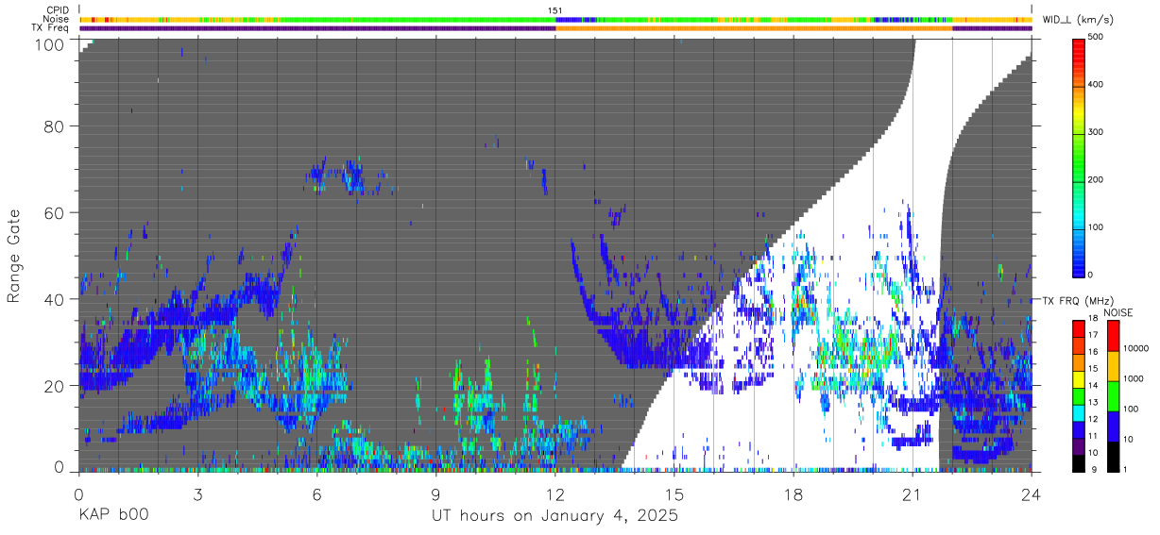Click the 60 tick on Range Gate axis
The height and width of the screenshot is (535, 1160).
pyautogui.click(x=55, y=212)
